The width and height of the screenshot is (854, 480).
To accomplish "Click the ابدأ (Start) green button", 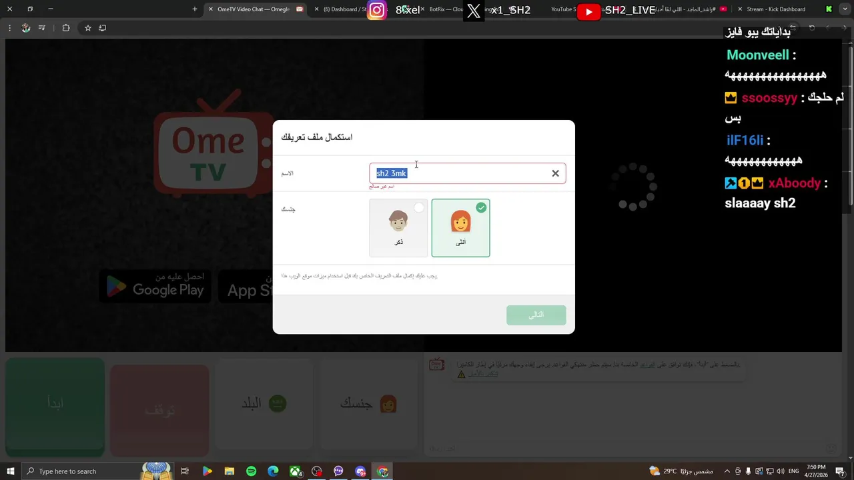I will tap(55, 407).
